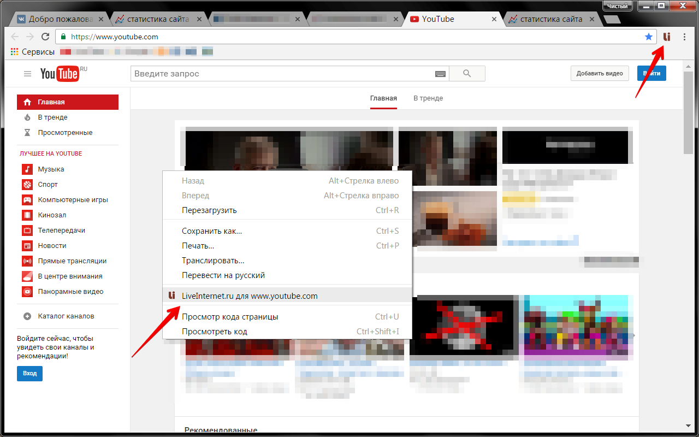Click the blue Войти header button

coord(651,73)
